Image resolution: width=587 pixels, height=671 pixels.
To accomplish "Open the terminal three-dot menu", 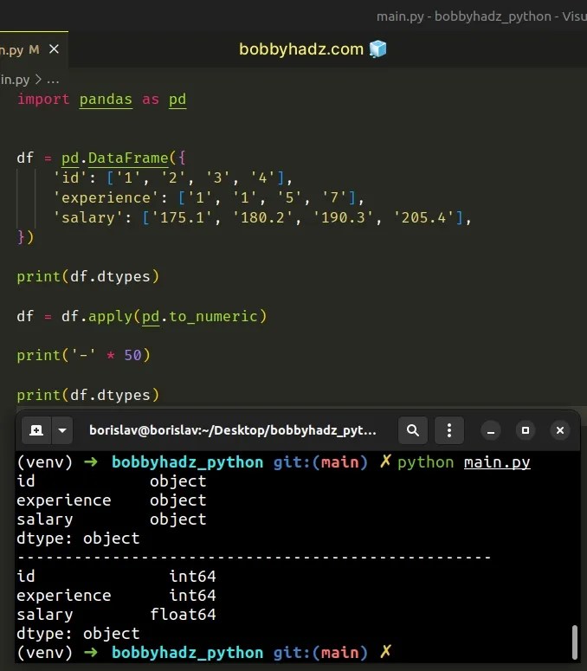I will click(448, 430).
